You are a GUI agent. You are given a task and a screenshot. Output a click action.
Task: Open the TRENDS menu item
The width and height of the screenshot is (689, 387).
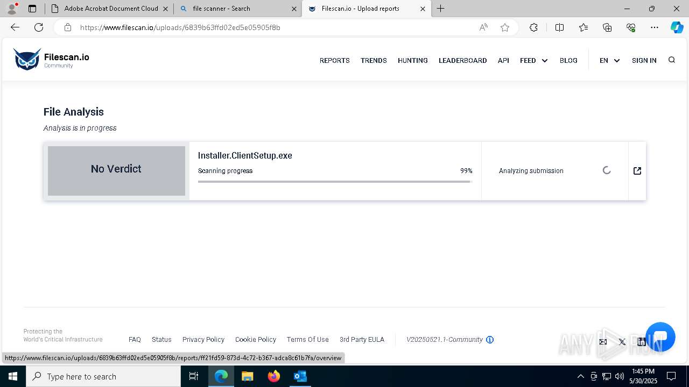[374, 60]
